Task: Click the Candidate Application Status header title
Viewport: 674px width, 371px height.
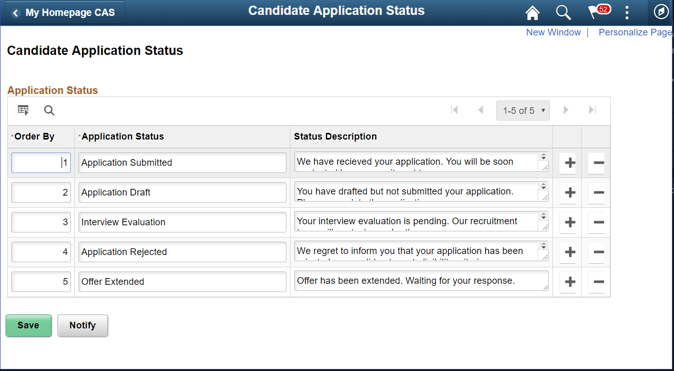Action: tap(336, 10)
